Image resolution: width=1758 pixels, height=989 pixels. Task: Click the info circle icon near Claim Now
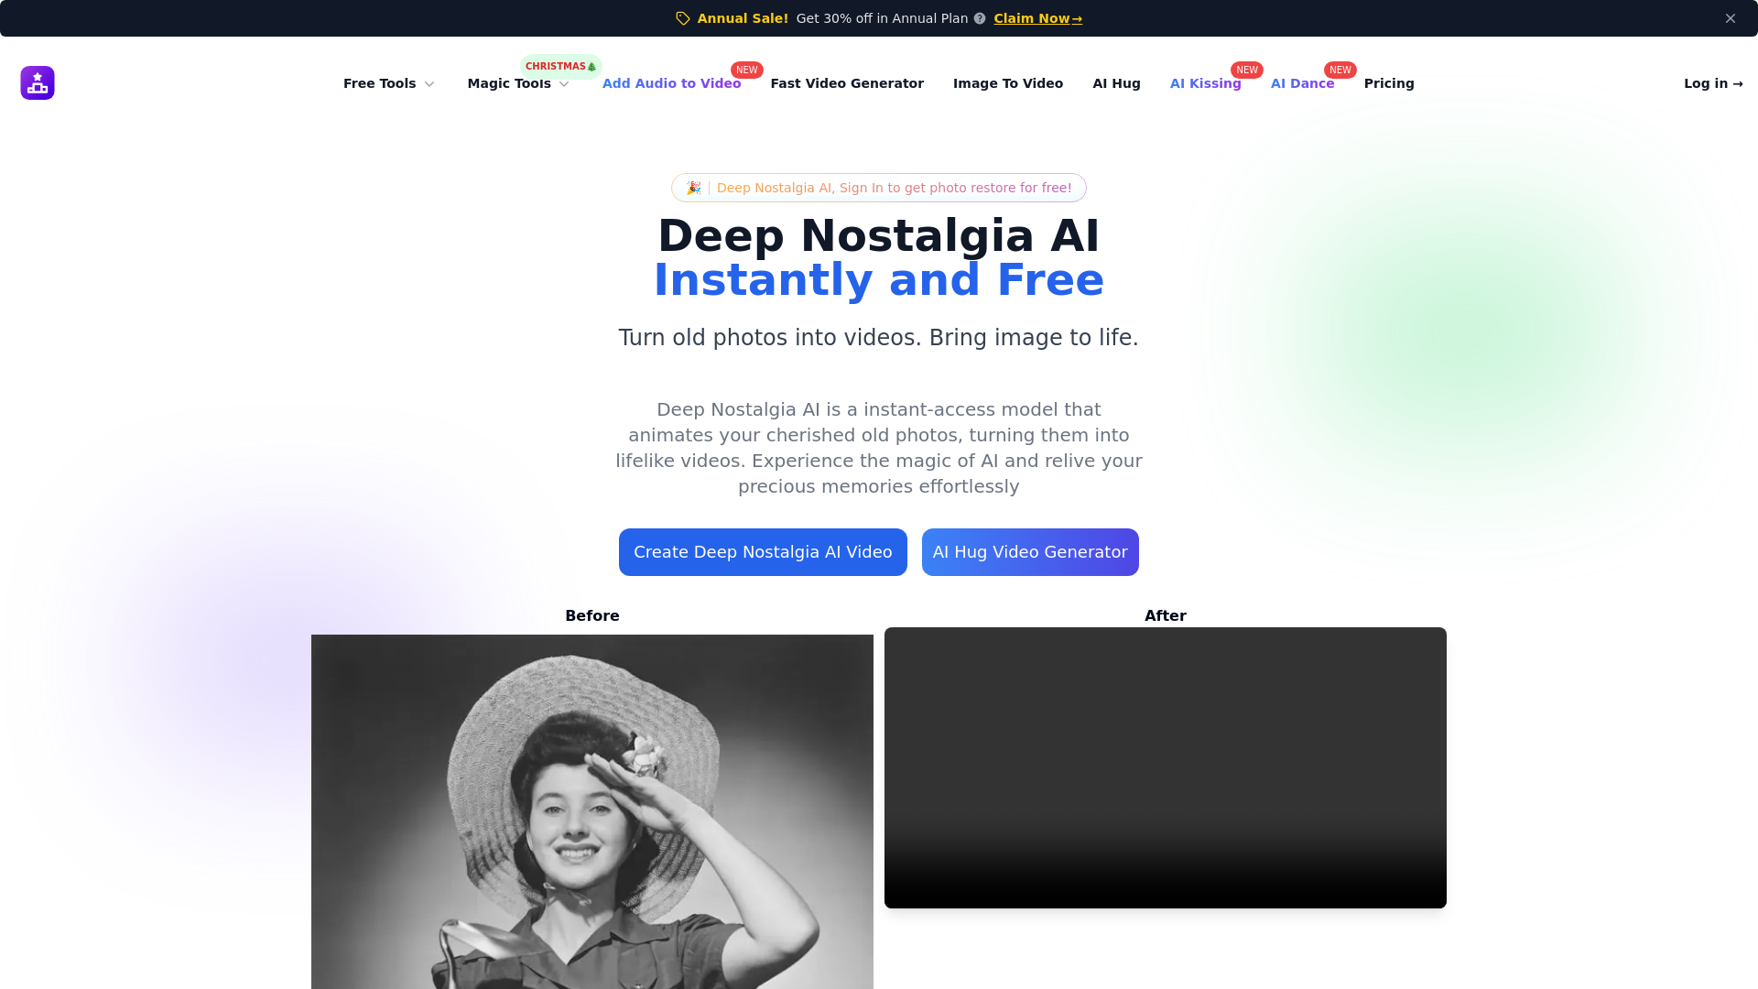coord(979,18)
